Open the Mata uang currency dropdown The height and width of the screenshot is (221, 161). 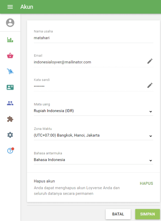click(x=151, y=111)
